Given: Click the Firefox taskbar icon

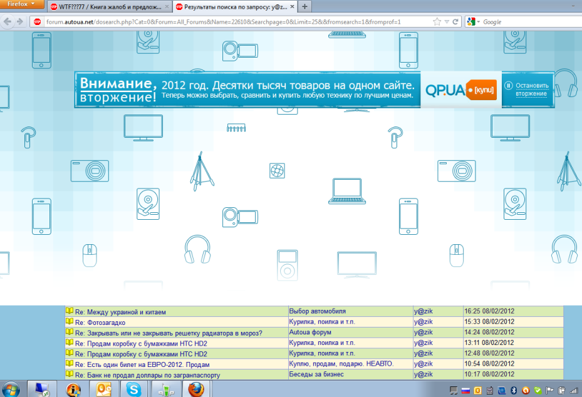Looking at the screenshot, I should click(x=195, y=389).
